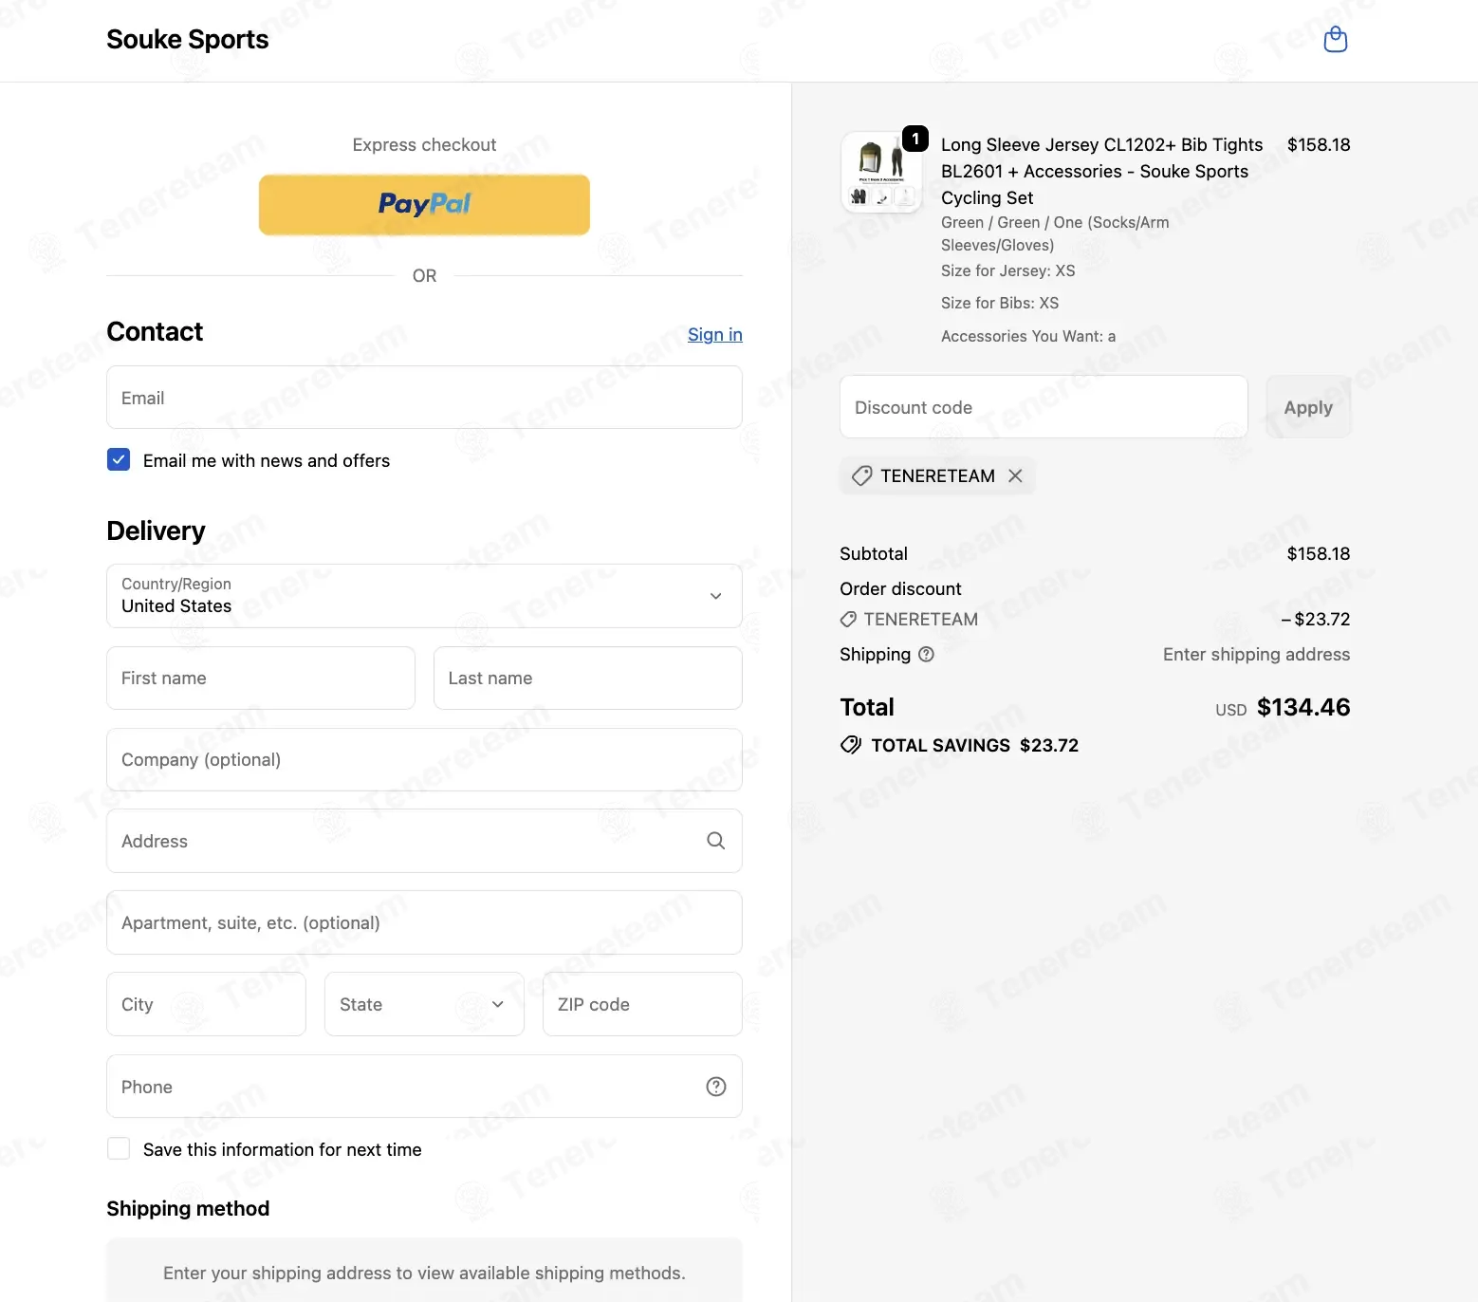1478x1302 pixels.
Task: Expand the Country/Region dropdown
Action: pos(424,596)
